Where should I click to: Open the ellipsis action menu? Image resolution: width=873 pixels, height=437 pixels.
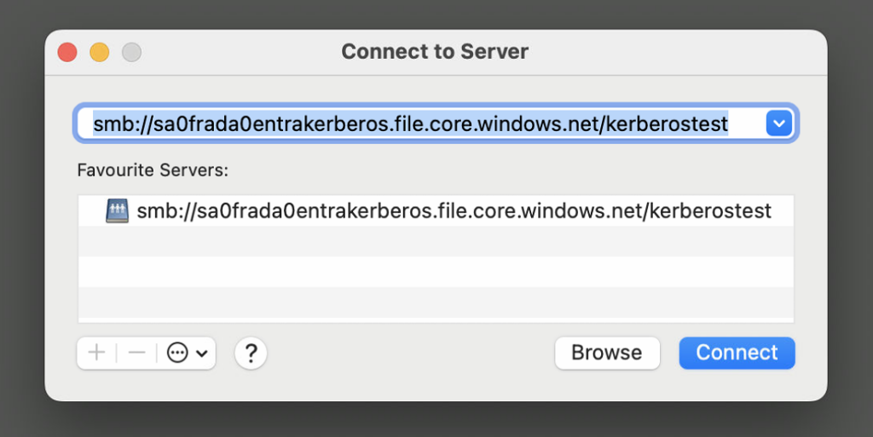click(177, 353)
